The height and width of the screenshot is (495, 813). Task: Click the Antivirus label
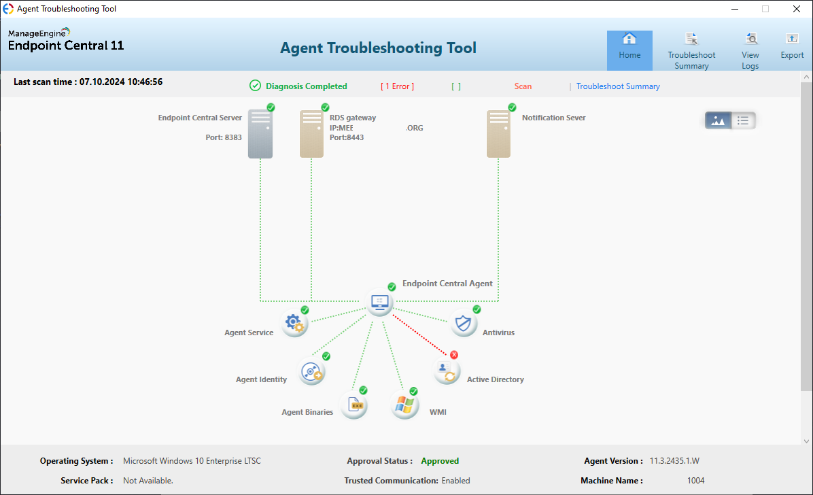click(498, 332)
